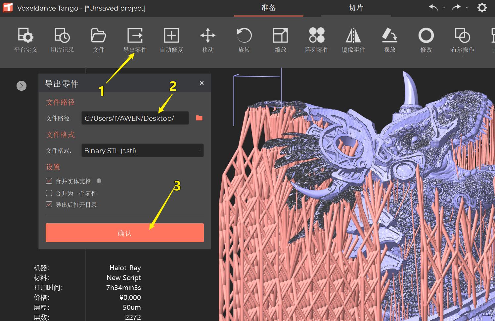Switch to the 切片 (slice) tab

[356, 8]
